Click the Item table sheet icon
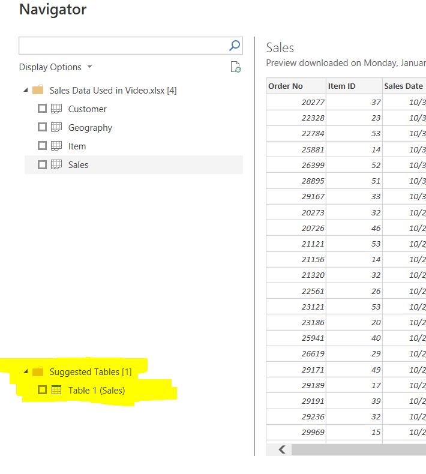Image resolution: width=426 pixels, height=474 pixels. tap(56, 146)
